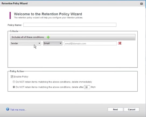Click the email@domain.com address field
This screenshot has height=117, width=146.
tap(90, 43)
